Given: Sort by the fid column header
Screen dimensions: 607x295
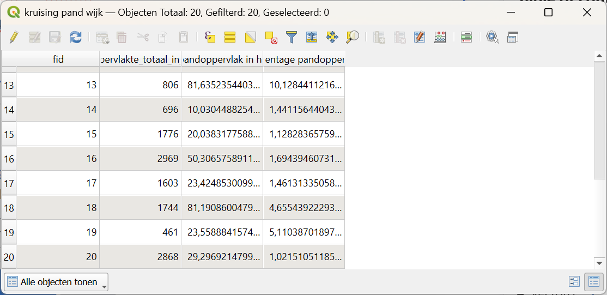Looking at the screenshot, I should (58, 59).
